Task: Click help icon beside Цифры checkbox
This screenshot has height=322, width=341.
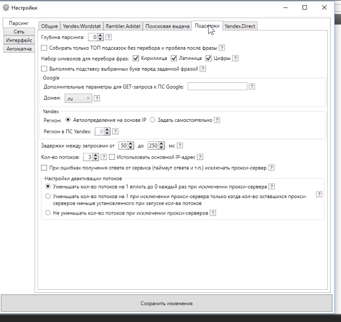Action: (x=235, y=58)
